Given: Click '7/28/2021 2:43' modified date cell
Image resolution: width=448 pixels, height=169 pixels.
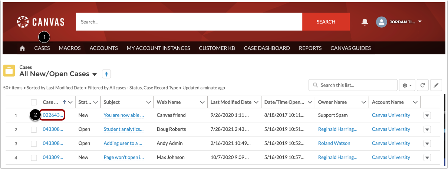Looking at the screenshot, I should pos(229,129).
